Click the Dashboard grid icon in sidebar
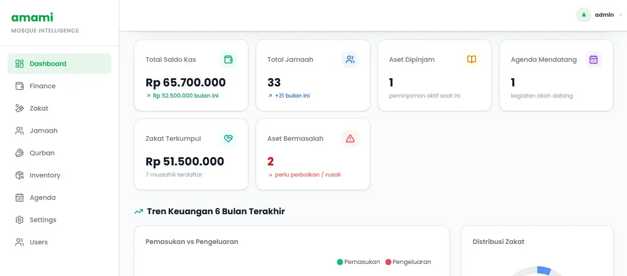Screen dimensions: 627x276 pyautogui.click(x=20, y=64)
